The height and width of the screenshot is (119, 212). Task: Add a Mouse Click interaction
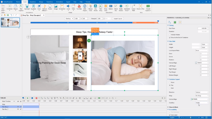91,7
